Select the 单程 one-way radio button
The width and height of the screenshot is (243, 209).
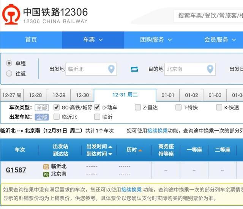9,63
